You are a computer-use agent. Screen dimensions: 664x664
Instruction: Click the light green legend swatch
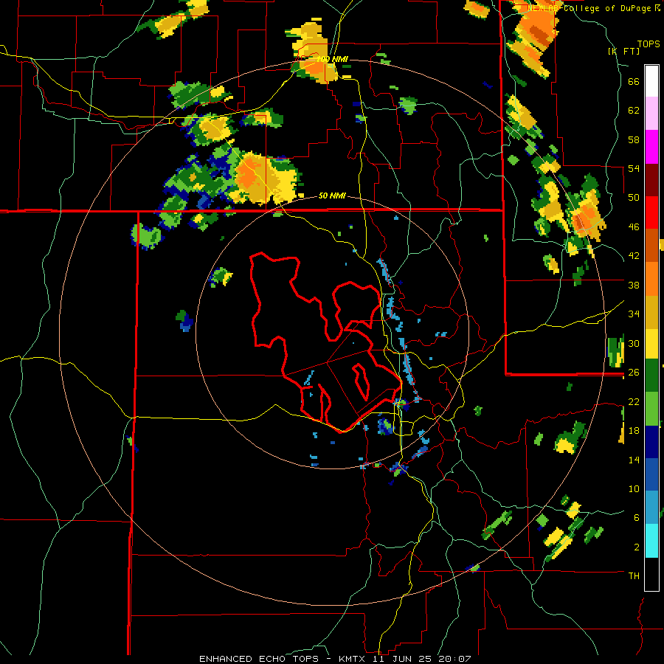tap(651, 409)
